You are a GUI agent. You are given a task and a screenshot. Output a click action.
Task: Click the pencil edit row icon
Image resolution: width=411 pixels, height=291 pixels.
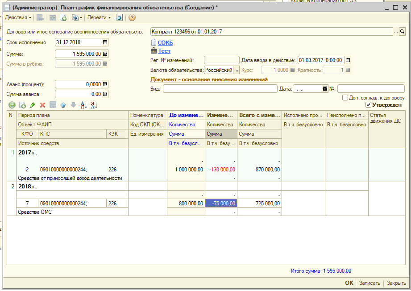pos(32,105)
